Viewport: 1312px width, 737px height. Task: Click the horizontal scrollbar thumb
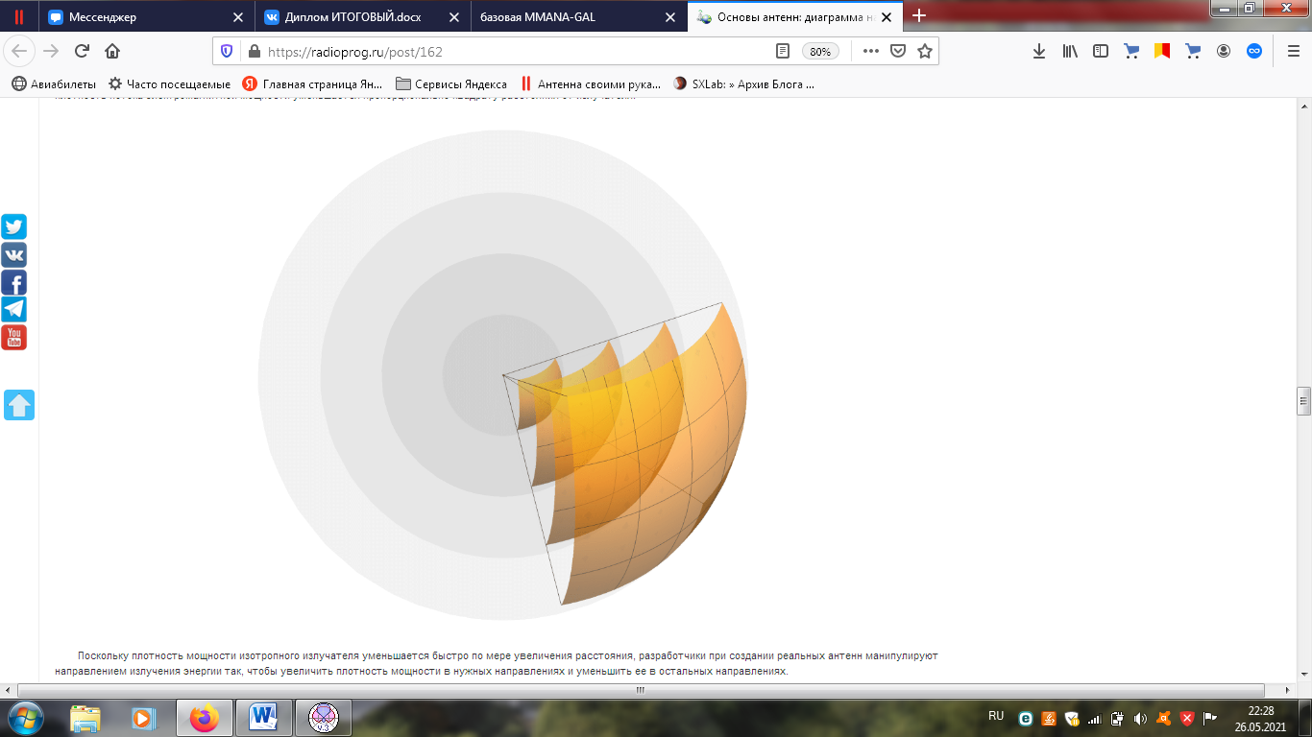tap(641, 690)
